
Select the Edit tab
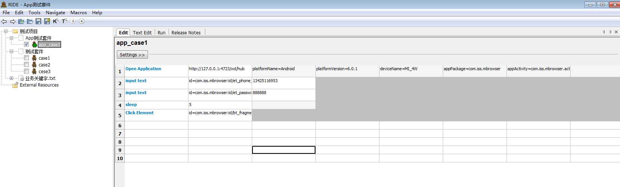coord(123,32)
